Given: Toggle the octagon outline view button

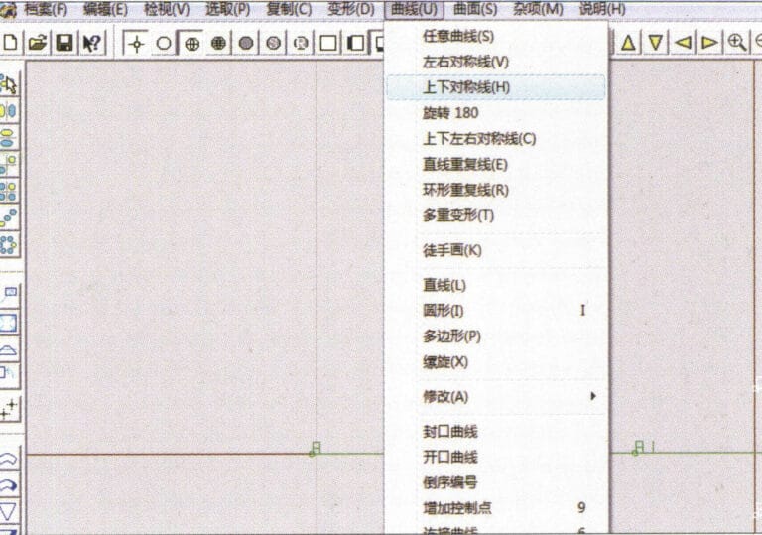Looking at the screenshot, I should (164, 44).
